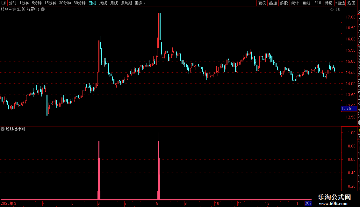Select the 15分钟 period

point(50,3)
